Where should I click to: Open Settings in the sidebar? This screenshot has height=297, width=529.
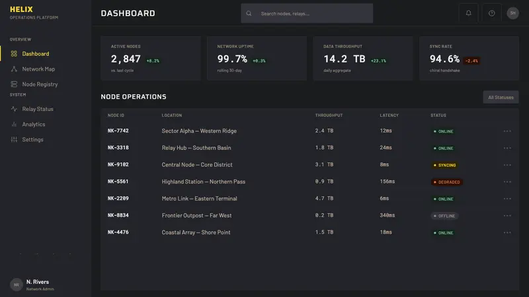coord(46,139)
